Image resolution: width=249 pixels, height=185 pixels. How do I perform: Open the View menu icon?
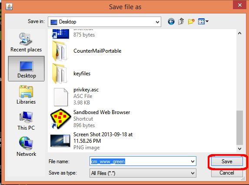[x=201, y=21]
